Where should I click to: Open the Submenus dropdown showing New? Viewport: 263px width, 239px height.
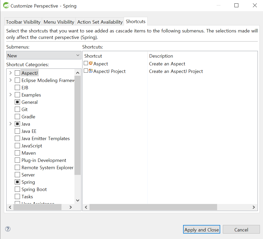(44, 55)
